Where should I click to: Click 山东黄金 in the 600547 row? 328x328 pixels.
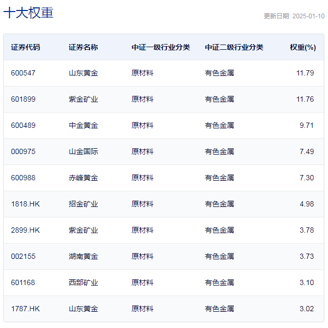coord(83,73)
